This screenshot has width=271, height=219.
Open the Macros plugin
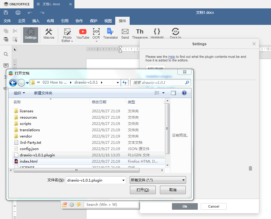coord(49,34)
